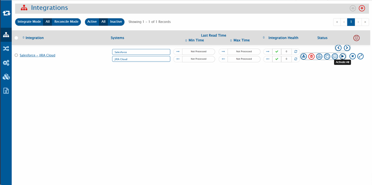This screenshot has height=185, width=372.
Task: Click the Status column header
Action: coord(322,38)
